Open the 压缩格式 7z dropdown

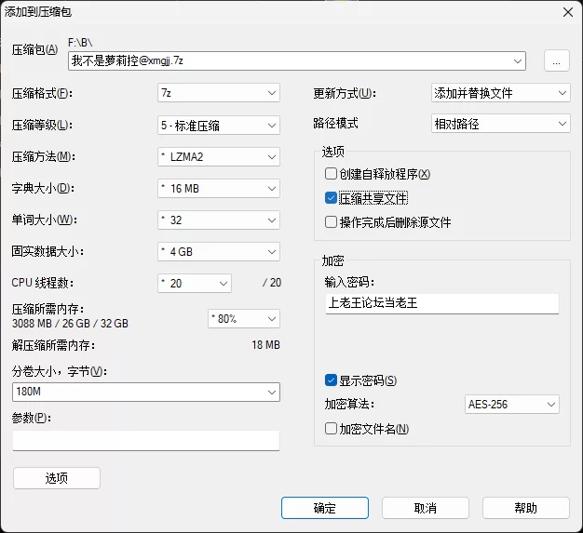click(x=219, y=93)
